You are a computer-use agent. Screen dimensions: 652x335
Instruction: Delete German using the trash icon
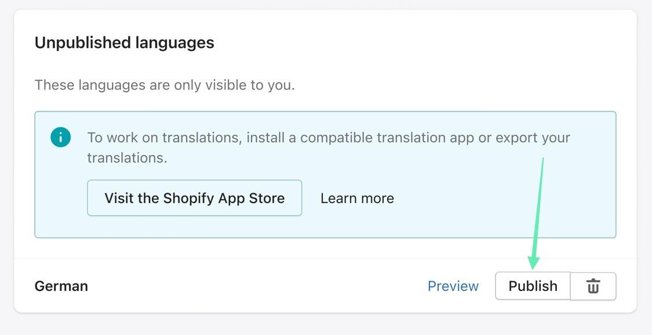(x=593, y=286)
